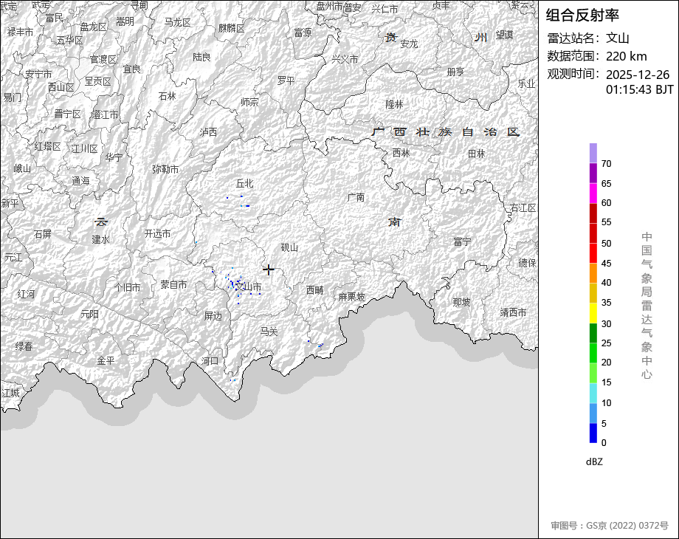The width and height of the screenshot is (679, 539).
Task: Click the 组合反射率 title text
Action: pos(583,15)
